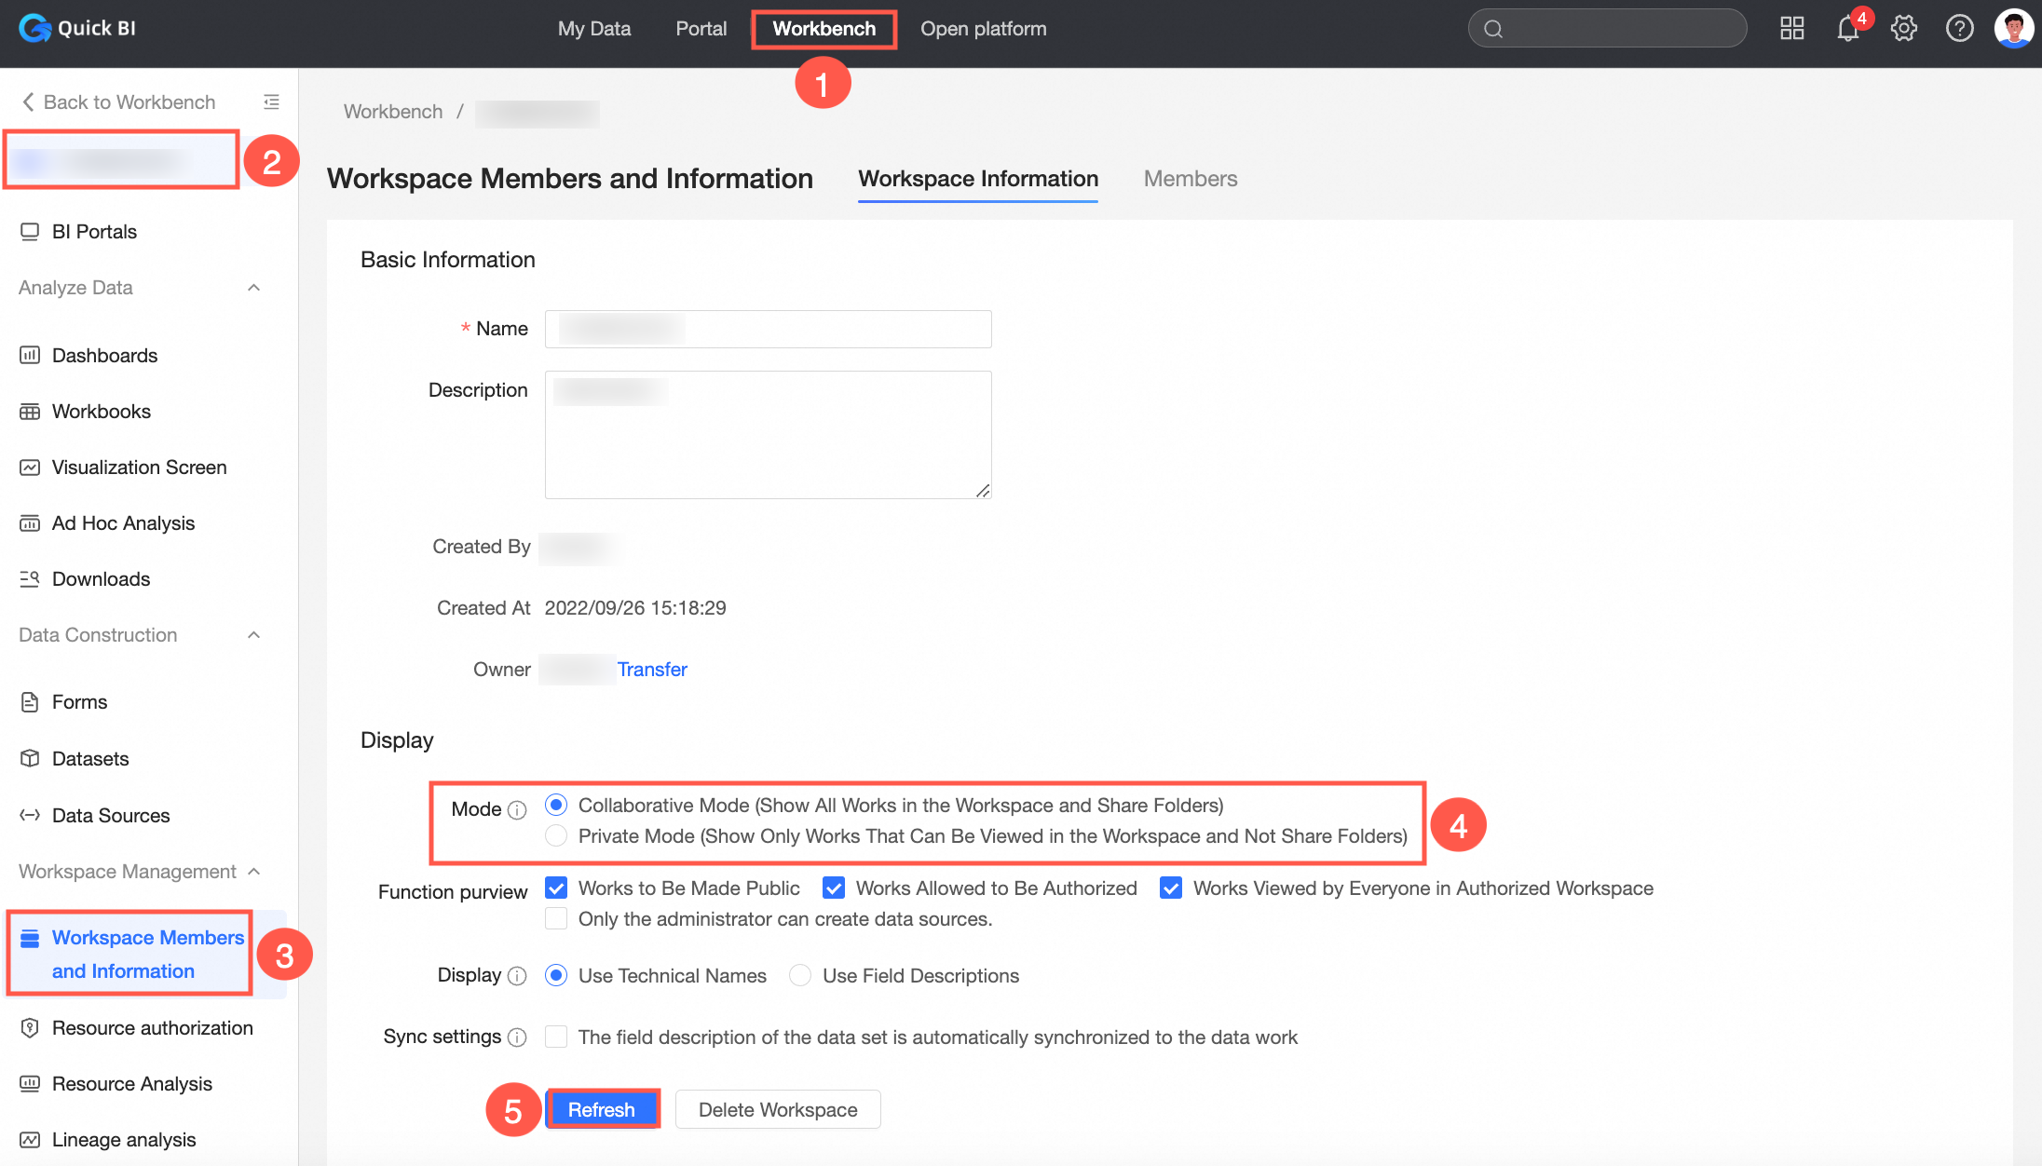This screenshot has height=1166, width=2042.
Task: Open Downloads in the sidebar
Action: pyautogui.click(x=101, y=578)
